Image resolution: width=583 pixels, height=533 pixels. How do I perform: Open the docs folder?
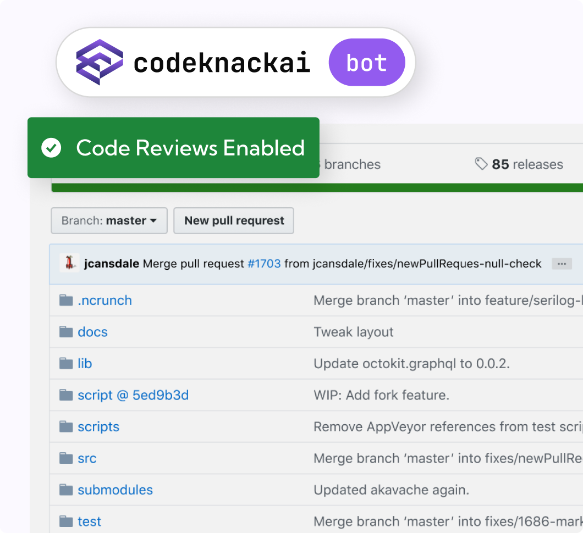coord(92,332)
